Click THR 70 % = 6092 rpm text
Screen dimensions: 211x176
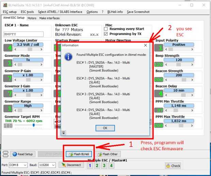[24, 121]
